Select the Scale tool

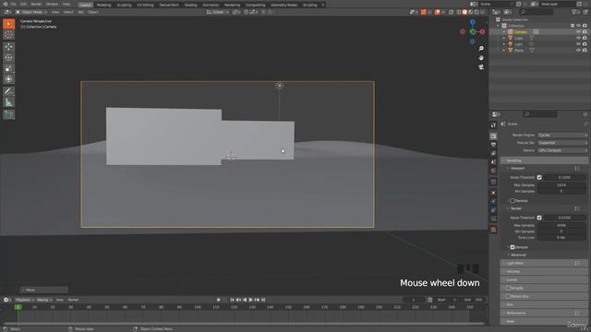coord(8,68)
